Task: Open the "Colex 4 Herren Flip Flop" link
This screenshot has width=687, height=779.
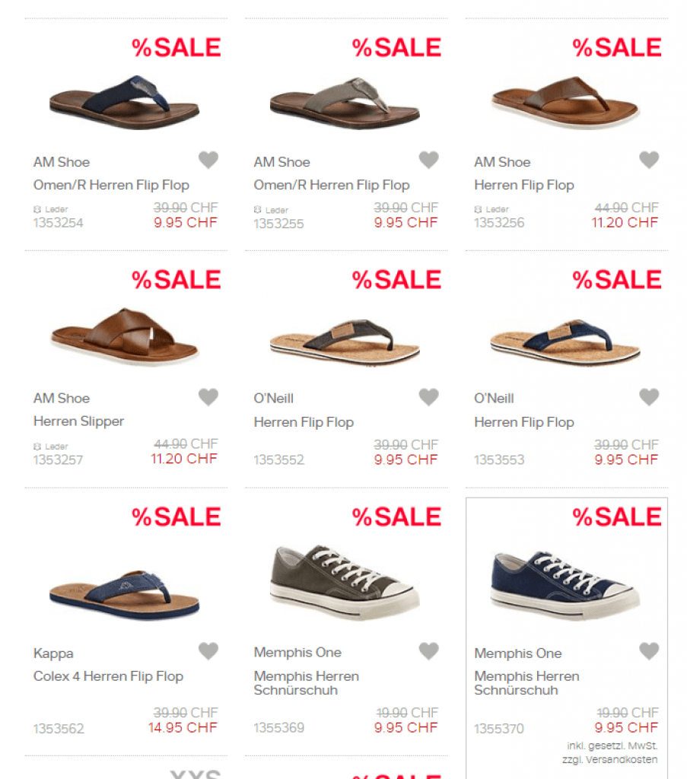Action: tap(108, 676)
